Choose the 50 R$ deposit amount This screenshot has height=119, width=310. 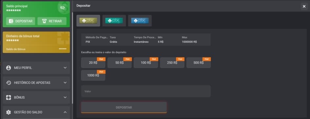(119, 63)
